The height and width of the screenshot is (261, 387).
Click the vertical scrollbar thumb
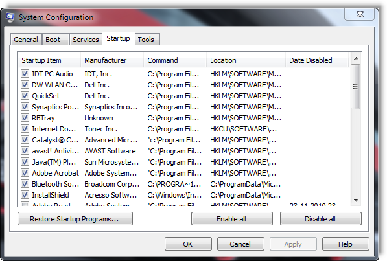point(356,87)
